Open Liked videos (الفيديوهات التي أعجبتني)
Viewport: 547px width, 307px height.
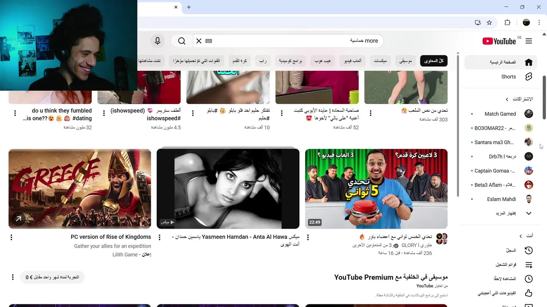[501, 293]
